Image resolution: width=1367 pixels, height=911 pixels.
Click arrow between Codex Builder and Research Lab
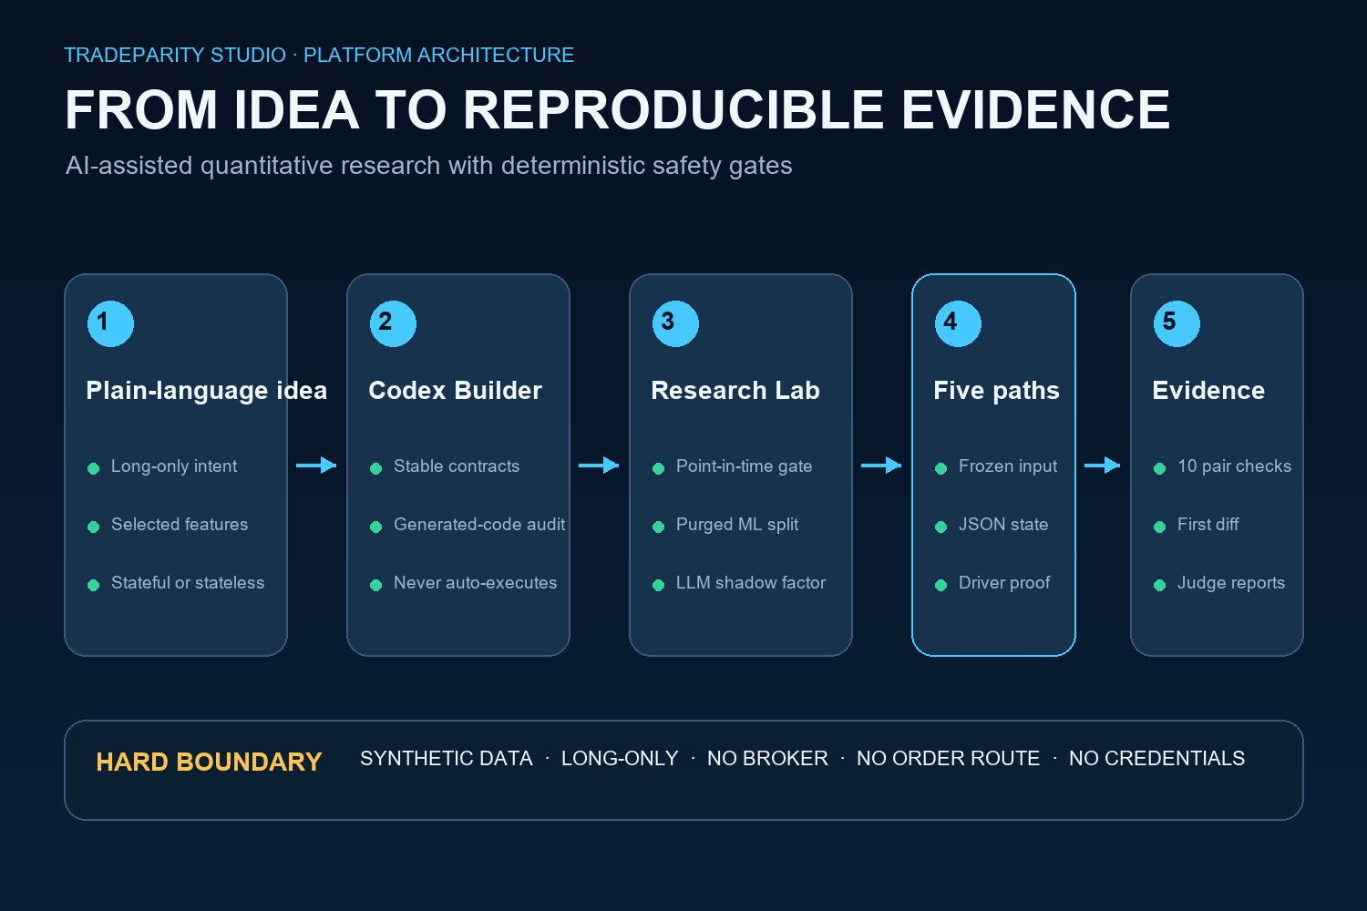tap(599, 466)
